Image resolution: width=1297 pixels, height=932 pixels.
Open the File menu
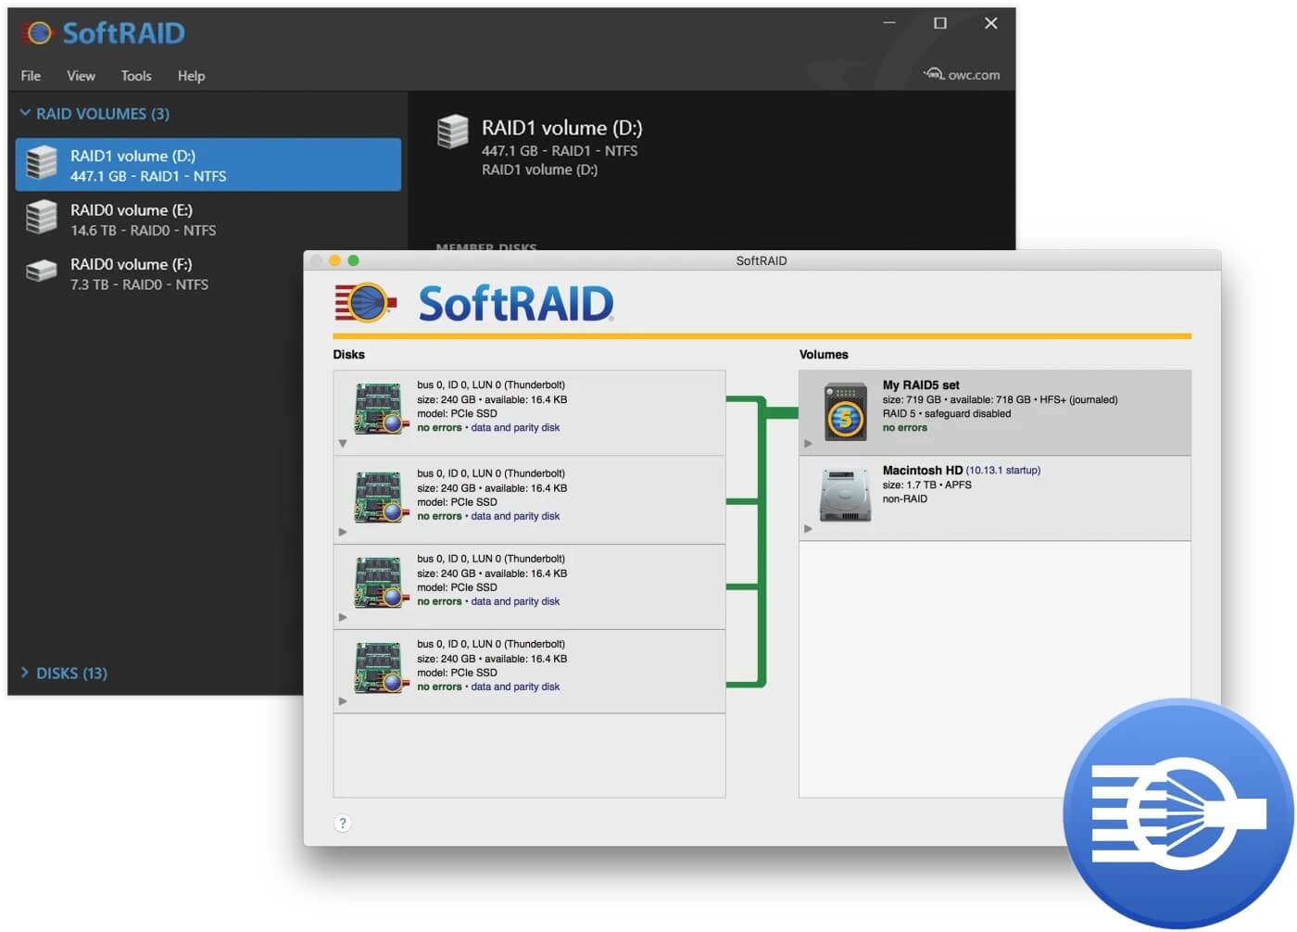[31, 76]
